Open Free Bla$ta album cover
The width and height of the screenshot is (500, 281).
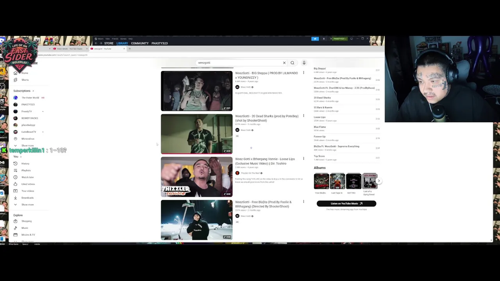point(321,181)
